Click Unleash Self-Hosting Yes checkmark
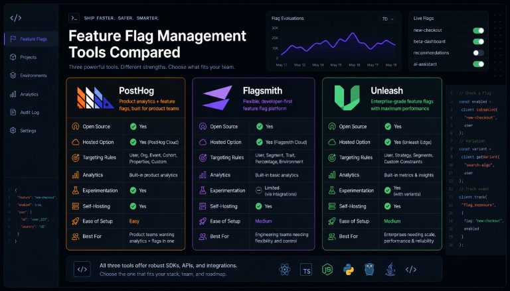510x291 pixels. (387, 206)
